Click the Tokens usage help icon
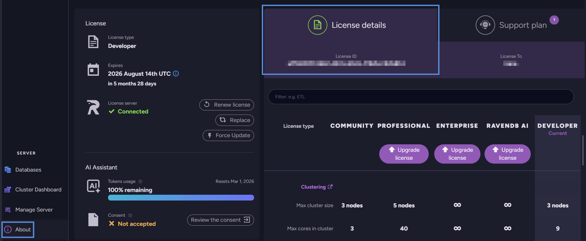Screen dimensions: 586x241 point(140,182)
